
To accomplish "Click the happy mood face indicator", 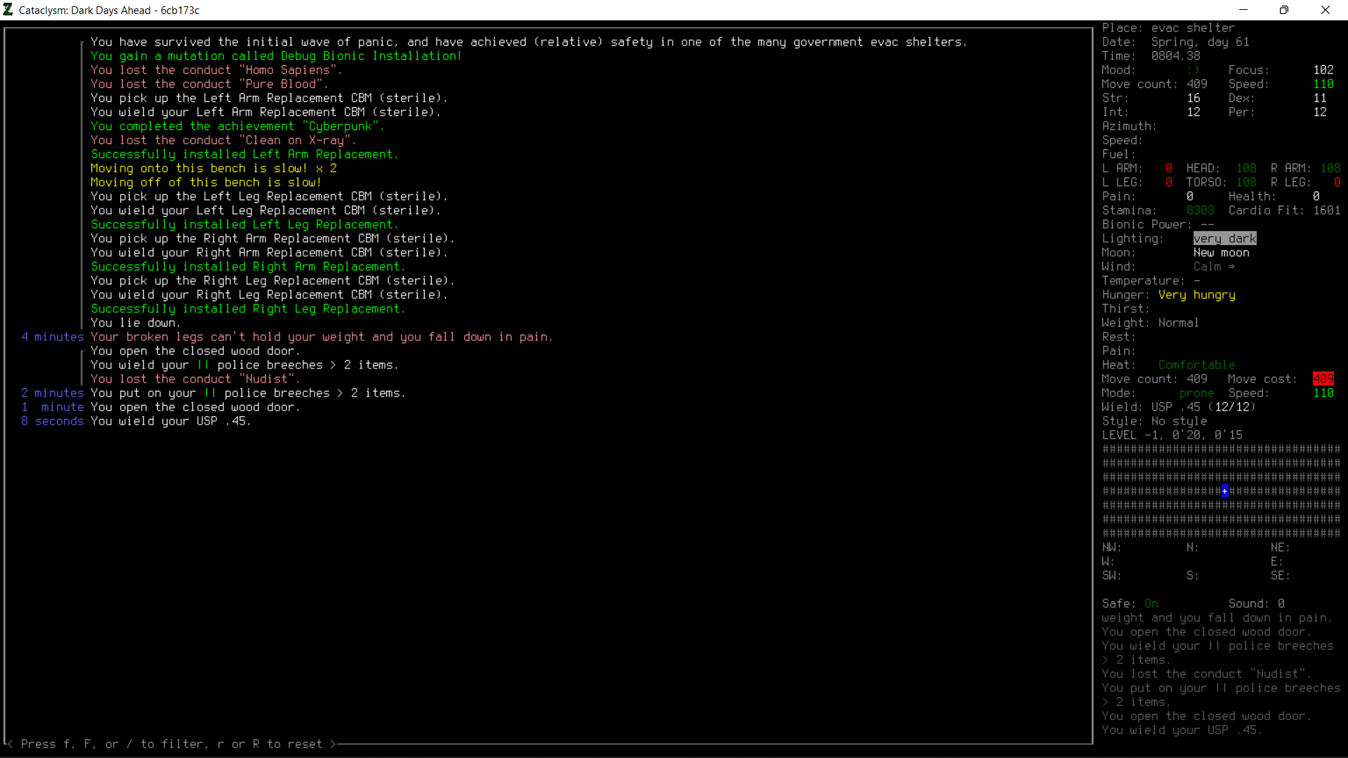I will (x=1193, y=70).
